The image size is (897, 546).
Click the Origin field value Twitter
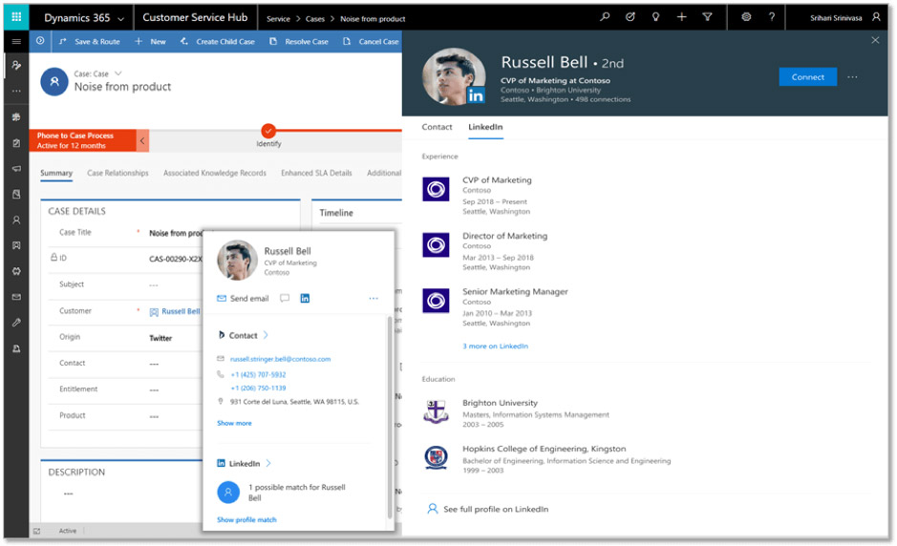[x=160, y=338]
